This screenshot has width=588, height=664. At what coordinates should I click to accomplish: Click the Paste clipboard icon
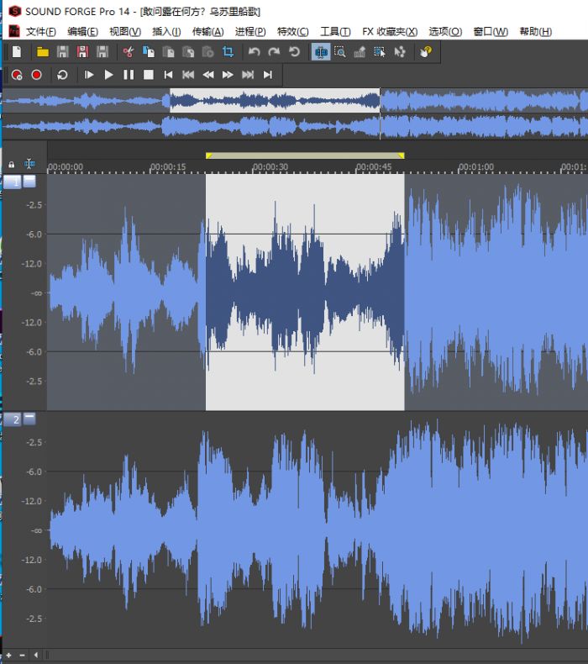click(x=169, y=52)
